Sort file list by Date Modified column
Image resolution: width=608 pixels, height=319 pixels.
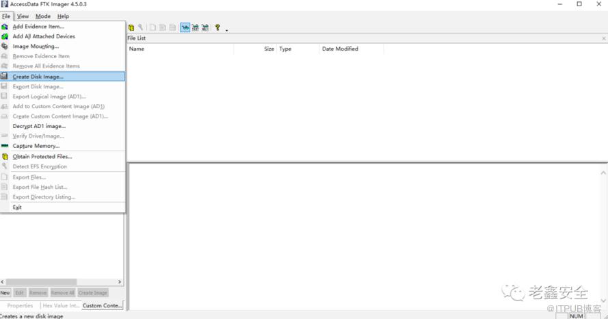[x=351, y=49]
